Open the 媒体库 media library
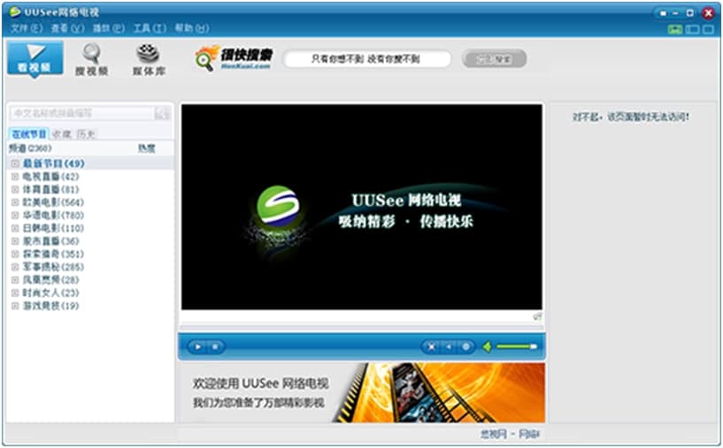The image size is (723, 448). pos(149,59)
